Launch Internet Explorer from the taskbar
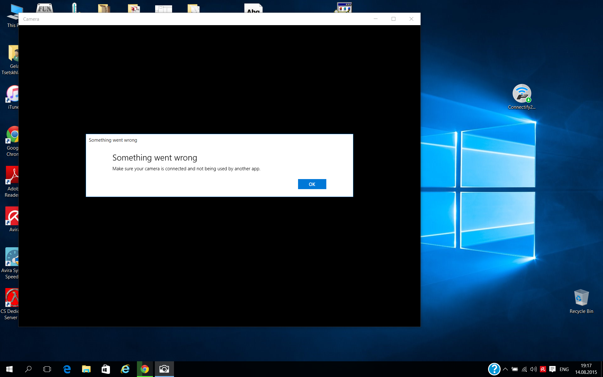The height and width of the screenshot is (377, 603). [125, 369]
